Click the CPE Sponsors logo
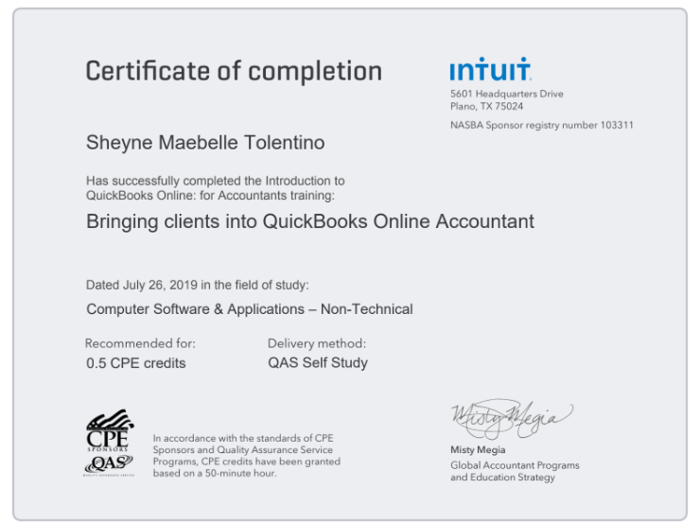 (110, 430)
